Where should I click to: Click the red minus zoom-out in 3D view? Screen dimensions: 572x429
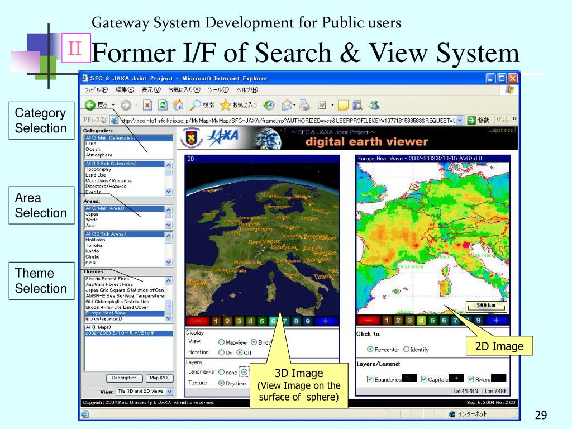(x=197, y=321)
